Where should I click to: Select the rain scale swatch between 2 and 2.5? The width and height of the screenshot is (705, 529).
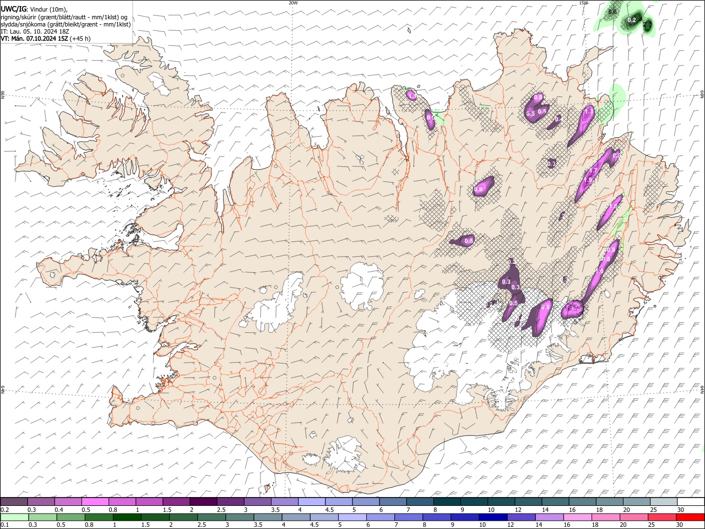[183, 517]
